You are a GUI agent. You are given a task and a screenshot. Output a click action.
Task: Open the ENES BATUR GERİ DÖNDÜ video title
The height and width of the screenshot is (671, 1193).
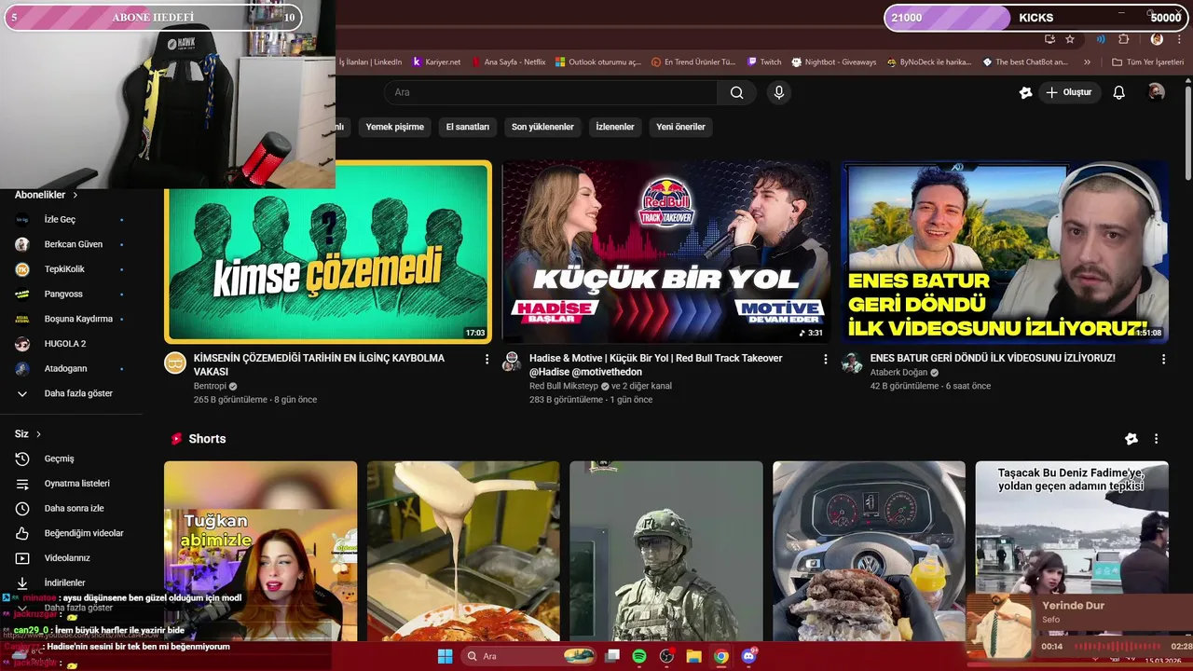point(993,358)
